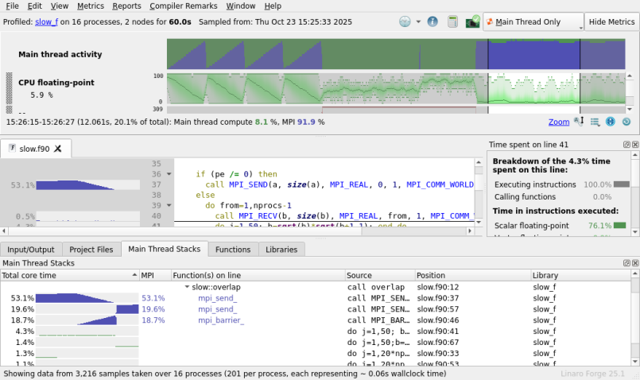Collapse the code fold at line 36

pyautogui.click(x=168, y=174)
